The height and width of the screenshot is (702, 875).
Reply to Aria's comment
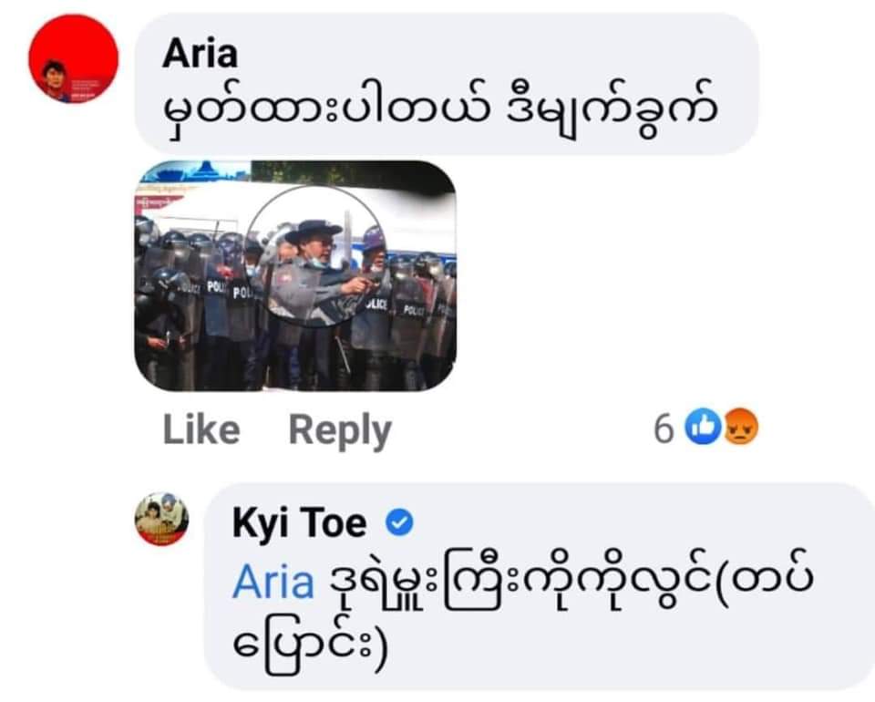pos(340,431)
